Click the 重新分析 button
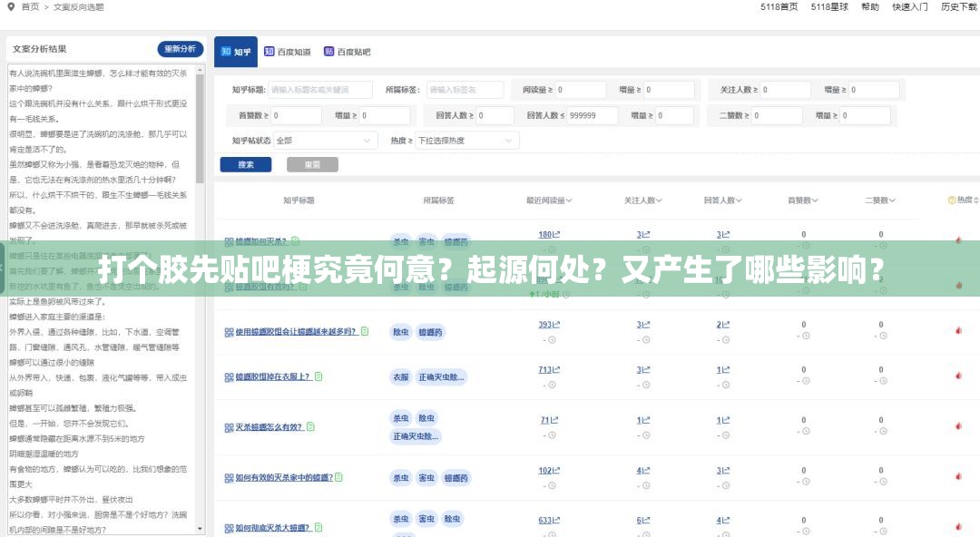This screenshot has width=980, height=537. click(x=179, y=49)
